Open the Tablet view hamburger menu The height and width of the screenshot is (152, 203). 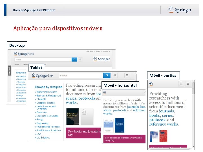127,75
